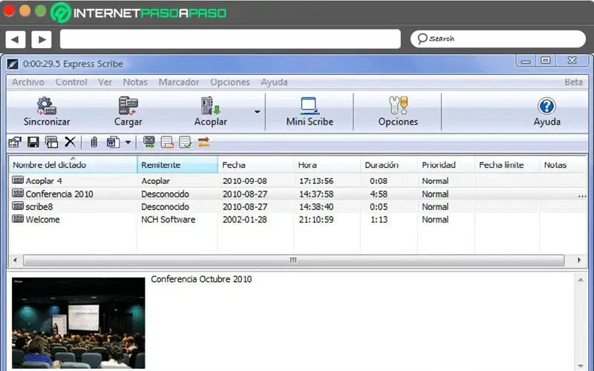Click cassette icon beside Welcome

tap(18, 219)
